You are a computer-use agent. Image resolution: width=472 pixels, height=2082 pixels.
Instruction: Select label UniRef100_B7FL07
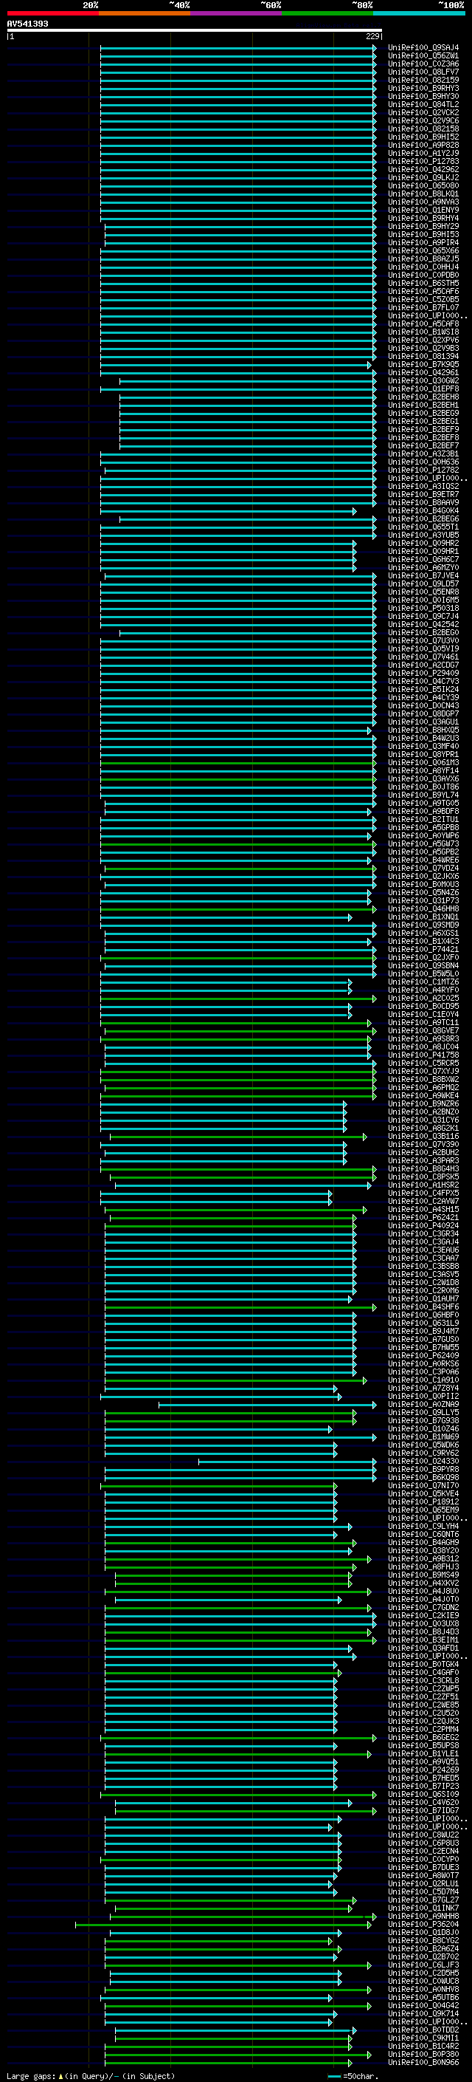tap(423, 308)
